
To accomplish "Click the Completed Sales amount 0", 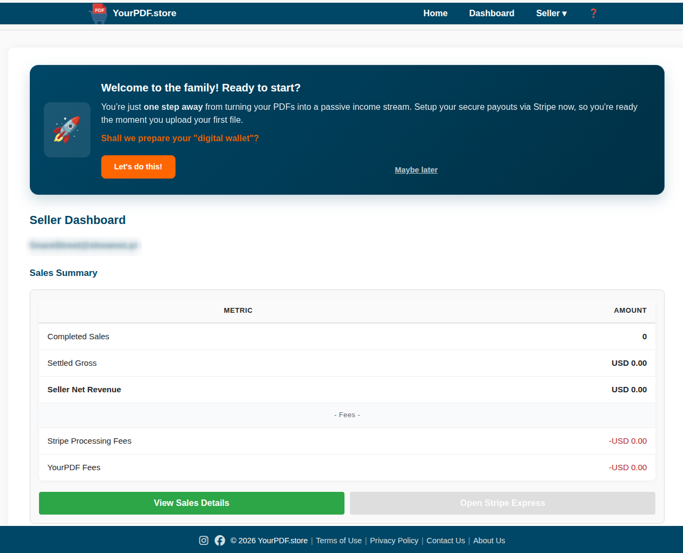I will pyautogui.click(x=645, y=337).
